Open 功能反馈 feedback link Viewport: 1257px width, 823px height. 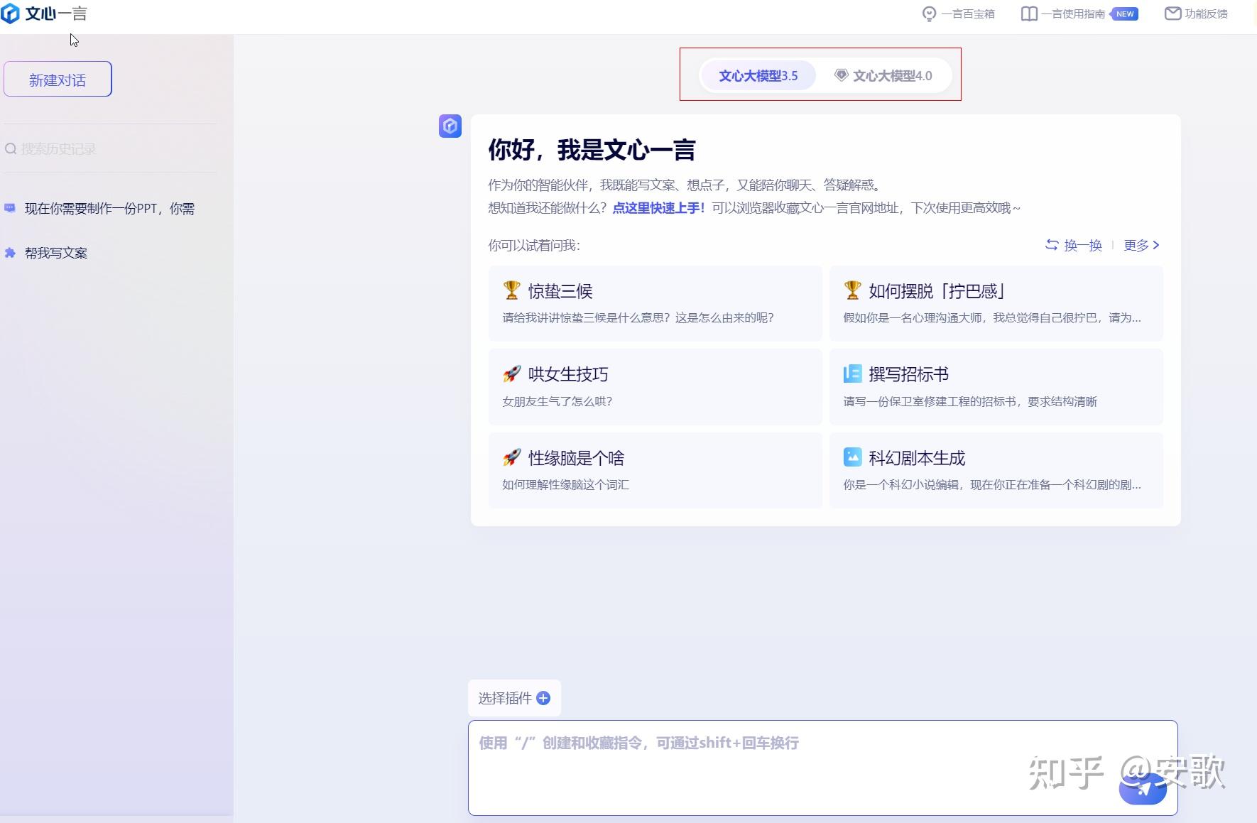[1206, 14]
